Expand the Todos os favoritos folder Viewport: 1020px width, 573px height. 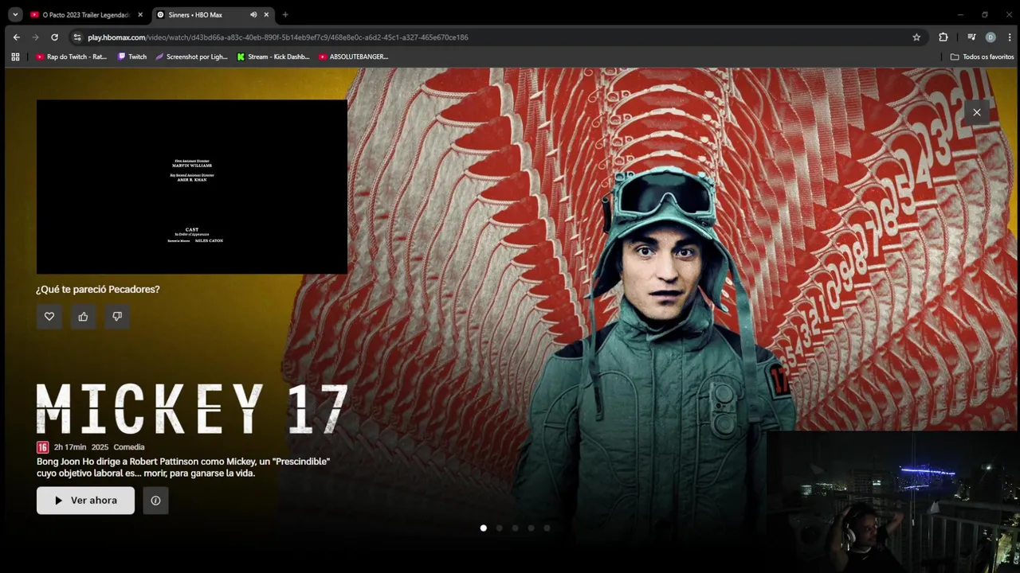(983, 57)
